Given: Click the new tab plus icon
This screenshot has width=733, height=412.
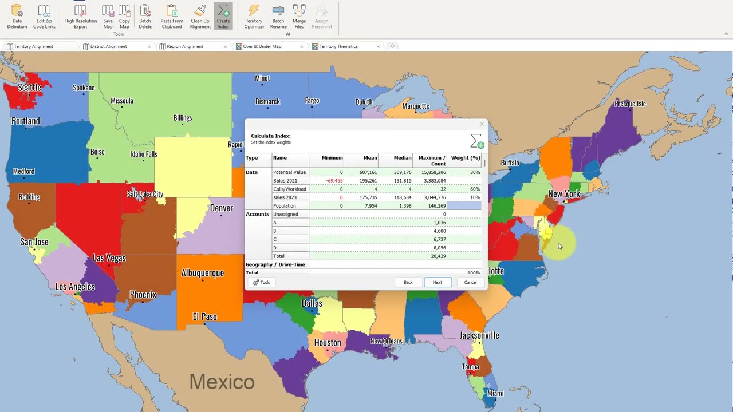Looking at the screenshot, I should tap(392, 46).
